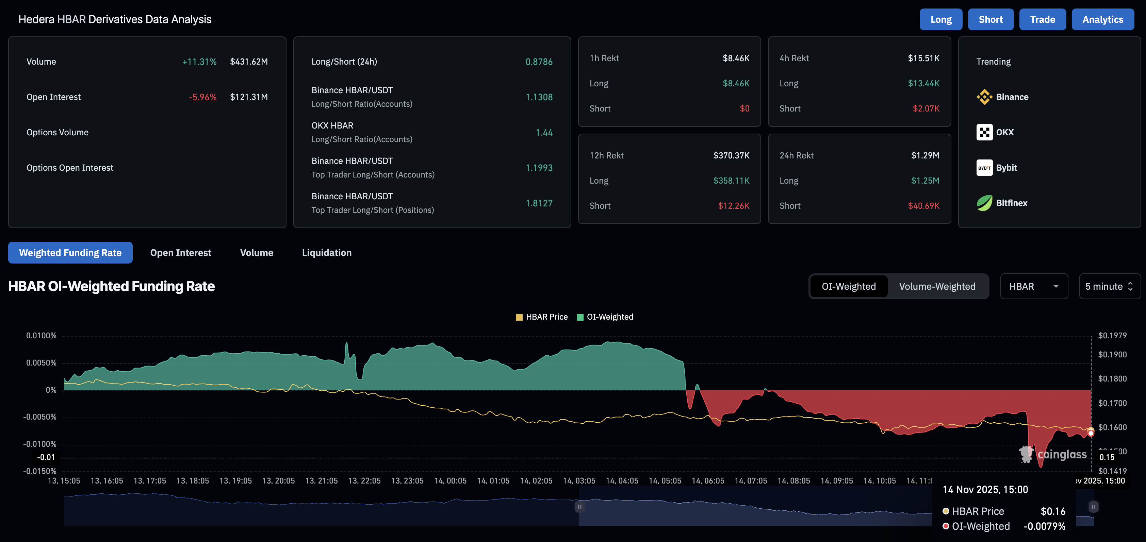This screenshot has height=542, width=1146.
Task: Switch to the Open Interest tab
Action: [x=181, y=253]
